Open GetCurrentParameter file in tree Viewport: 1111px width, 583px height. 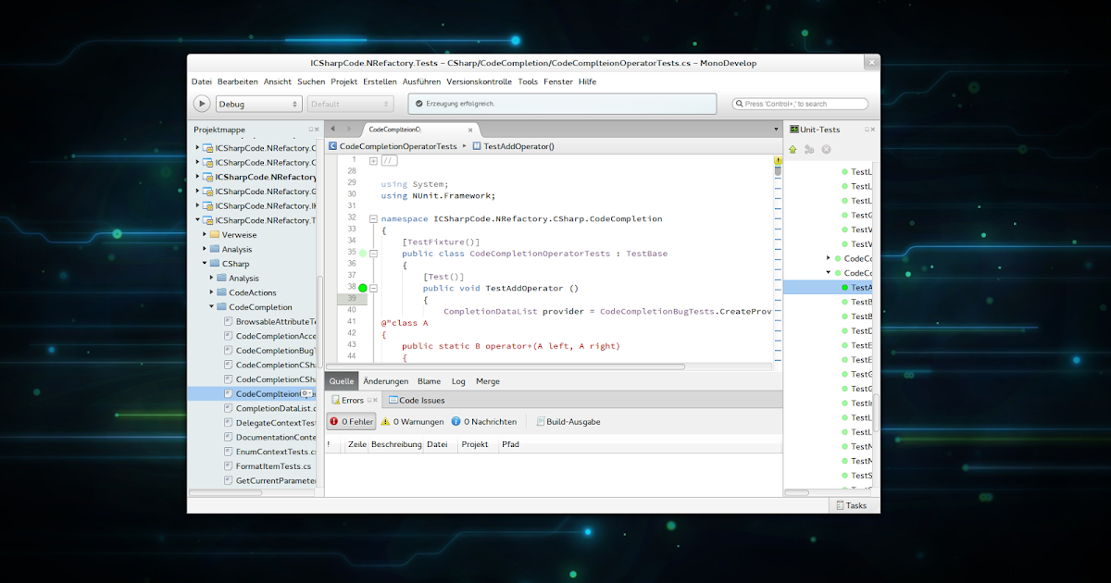270,480
